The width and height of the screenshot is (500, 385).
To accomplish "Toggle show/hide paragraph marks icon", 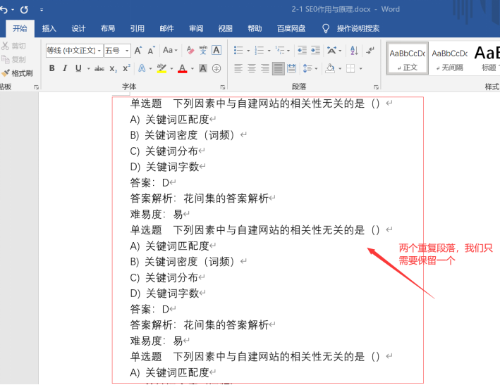I will click(x=370, y=50).
